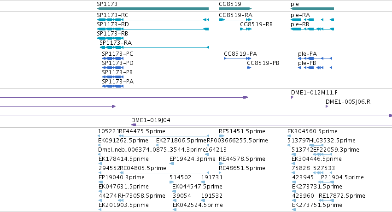Screen dimensions: 392x212
Task: Click the EK047631.5prime EST label
Action: [123, 187]
